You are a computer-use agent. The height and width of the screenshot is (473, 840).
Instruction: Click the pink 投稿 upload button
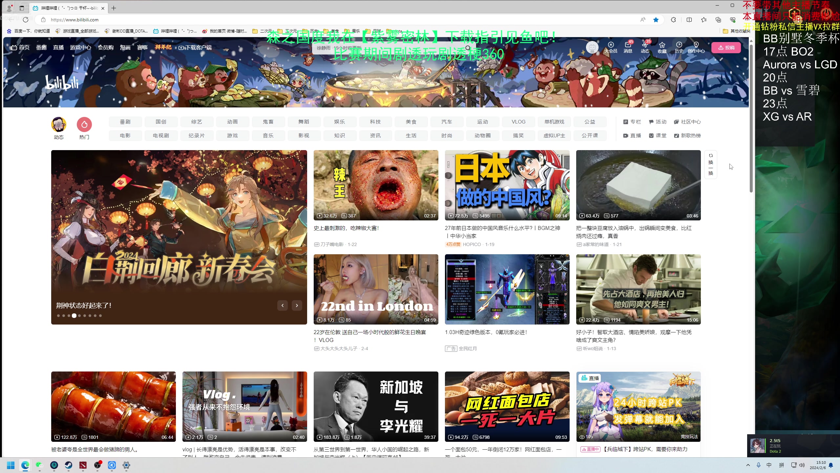coord(726,48)
